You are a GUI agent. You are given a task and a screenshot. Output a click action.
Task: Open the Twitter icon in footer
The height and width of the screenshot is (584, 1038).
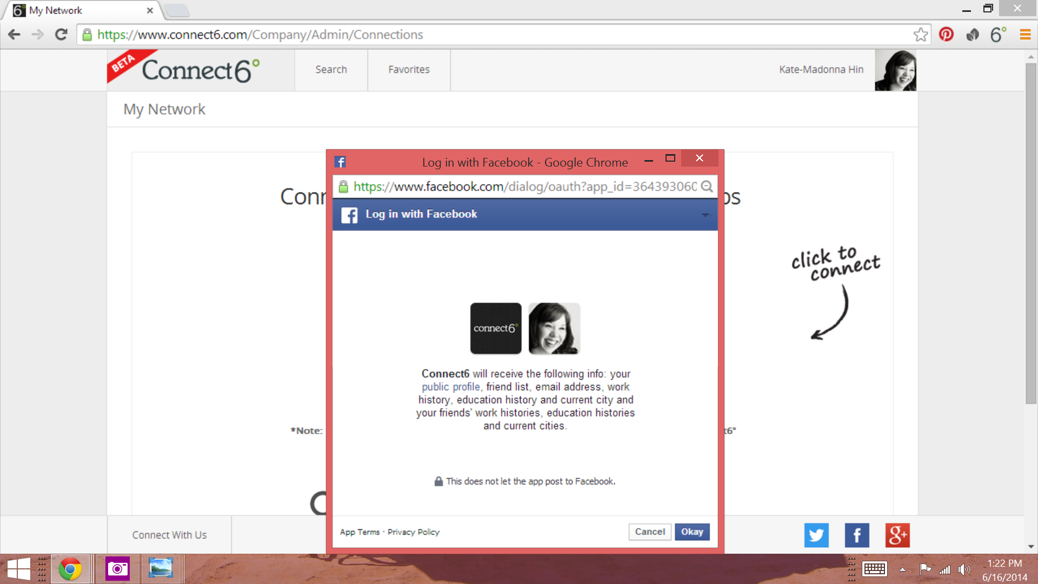(x=816, y=535)
